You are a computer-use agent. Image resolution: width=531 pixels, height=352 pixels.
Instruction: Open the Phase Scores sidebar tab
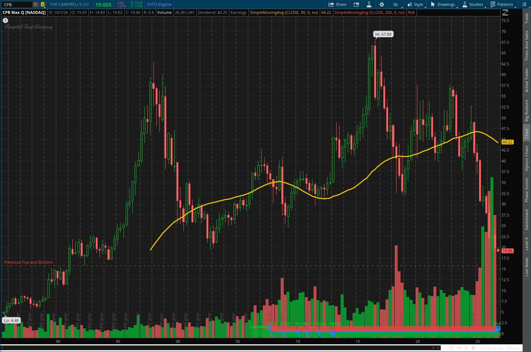click(527, 190)
